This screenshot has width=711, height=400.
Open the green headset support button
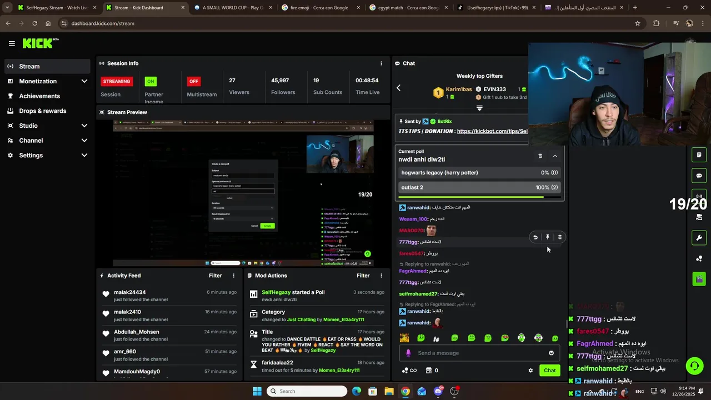tap(694, 366)
